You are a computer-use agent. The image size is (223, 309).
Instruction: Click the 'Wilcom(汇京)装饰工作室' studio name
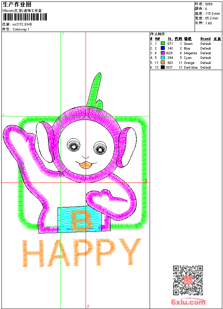click(22, 11)
